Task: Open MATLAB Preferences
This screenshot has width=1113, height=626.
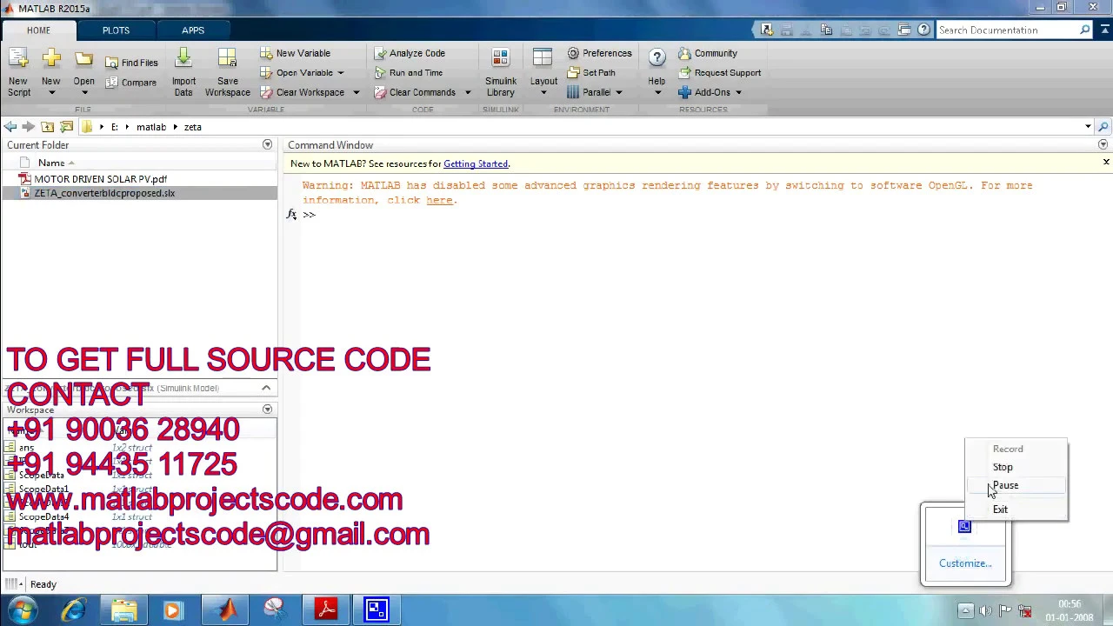Action: coord(599,53)
